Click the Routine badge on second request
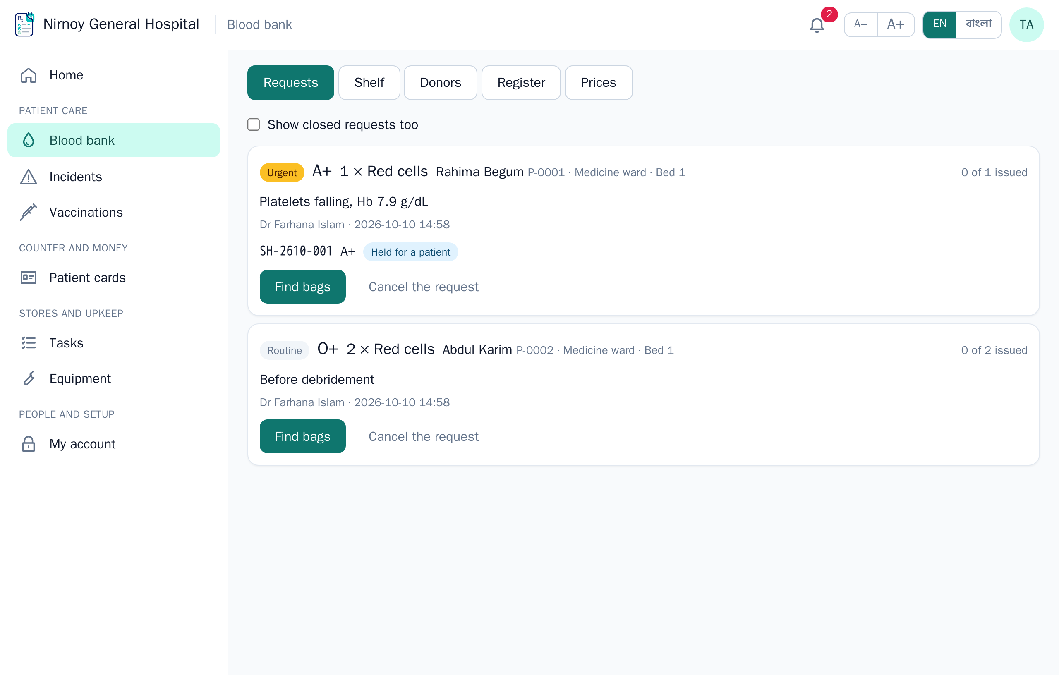 [x=285, y=350]
